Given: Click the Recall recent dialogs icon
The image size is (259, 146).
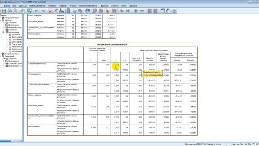Looking at the screenshot, I should 30,11.
